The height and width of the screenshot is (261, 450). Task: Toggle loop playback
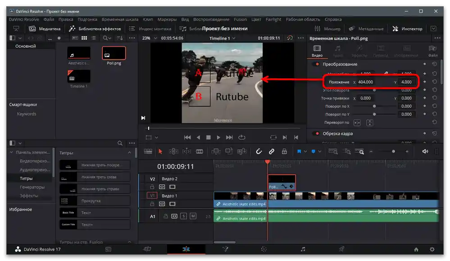[242, 137]
